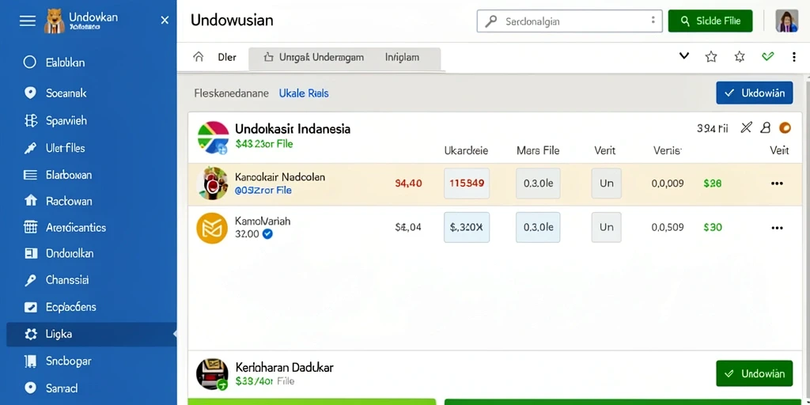
Task: Select the Liigka gear item in the sidebar
Action: pos(92,335)
